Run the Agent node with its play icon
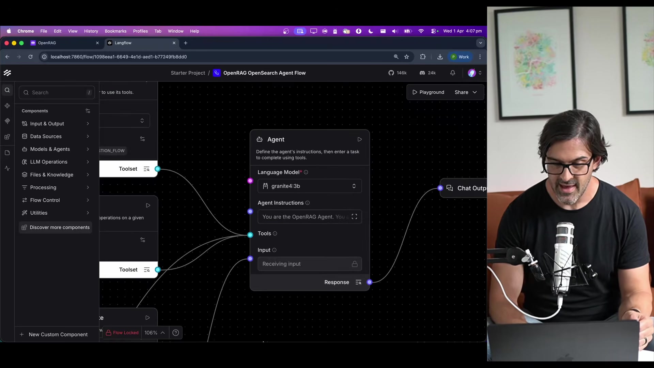 (x=359, y=139)
